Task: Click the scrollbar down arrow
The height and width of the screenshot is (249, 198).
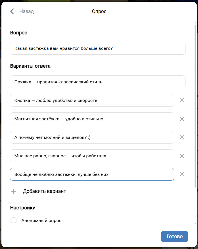Action: (x=195, y=224)
